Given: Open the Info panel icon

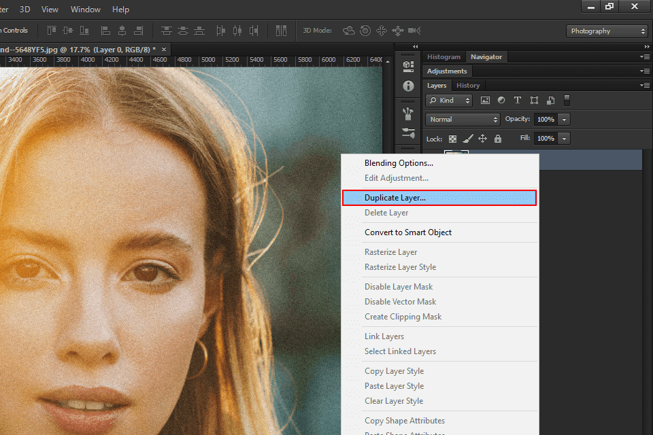Looking at the screenshot, I should (408, 86).
